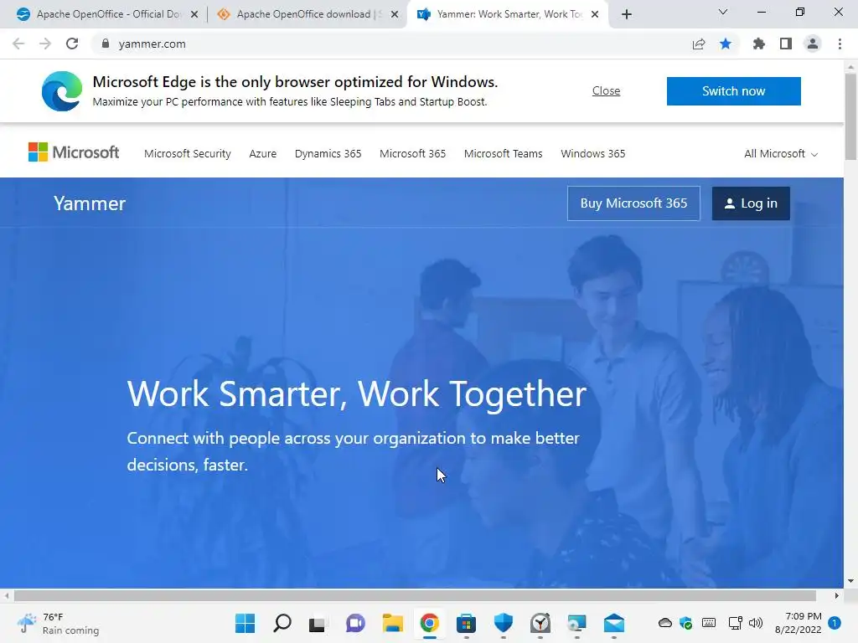
Task: Click the Log in button
Action: point(751,203)
